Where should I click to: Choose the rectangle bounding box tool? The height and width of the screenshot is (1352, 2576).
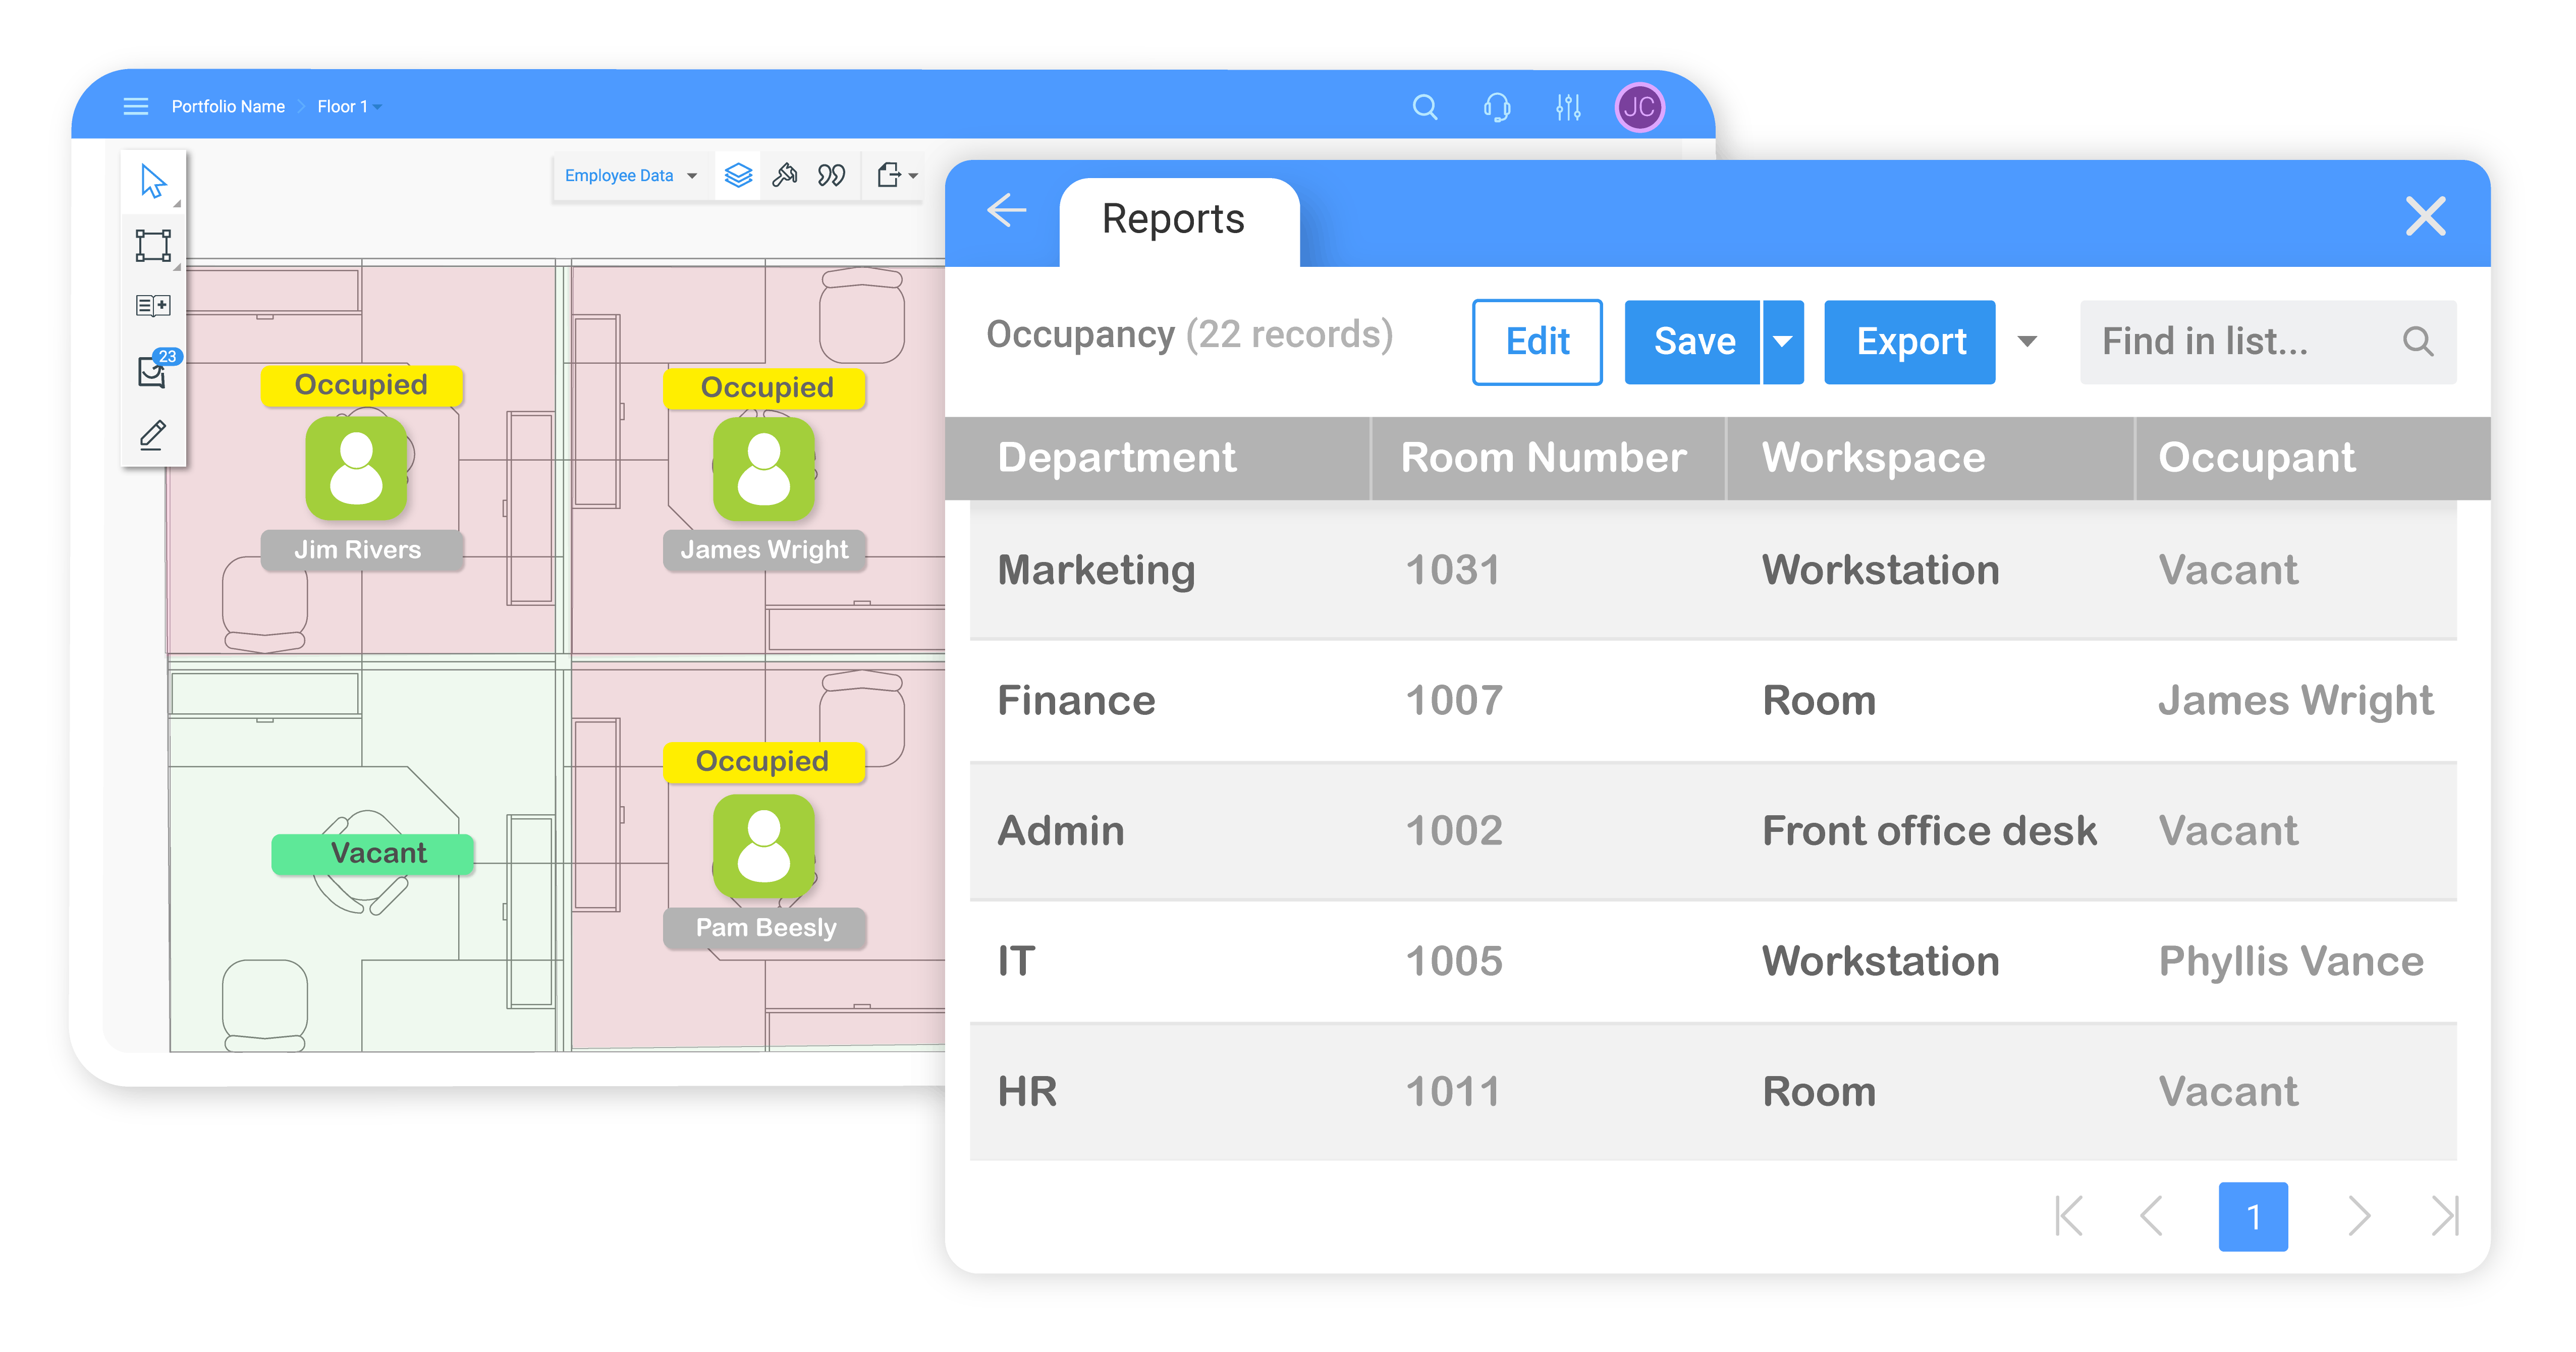(x=153, y=245)
